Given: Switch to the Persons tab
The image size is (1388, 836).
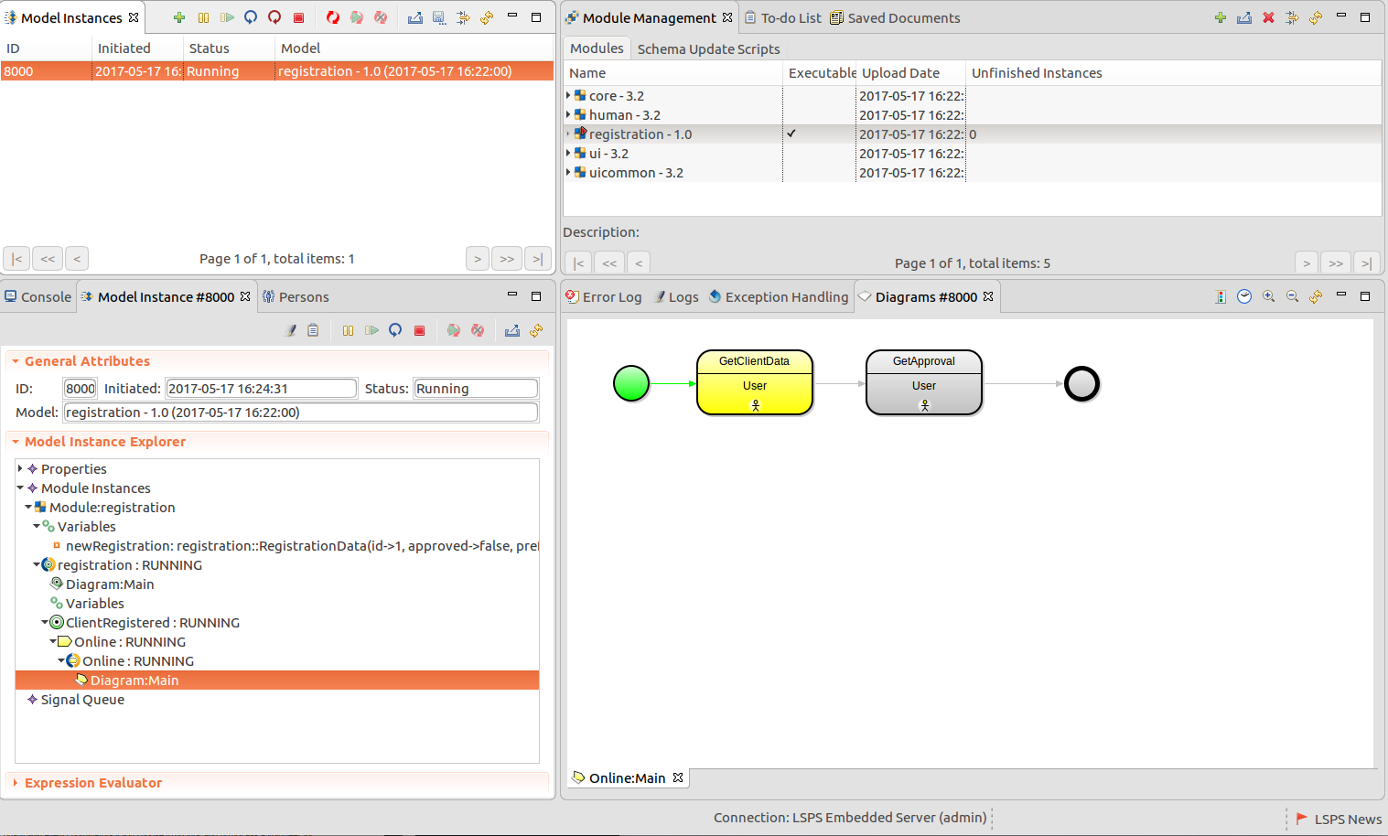Looking at the screenshot, I should [296, 296].
